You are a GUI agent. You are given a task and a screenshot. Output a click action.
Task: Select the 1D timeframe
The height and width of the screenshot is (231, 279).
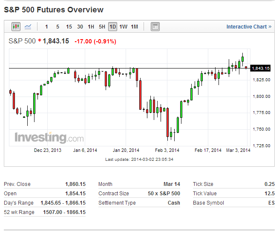(x=112, y=27)
